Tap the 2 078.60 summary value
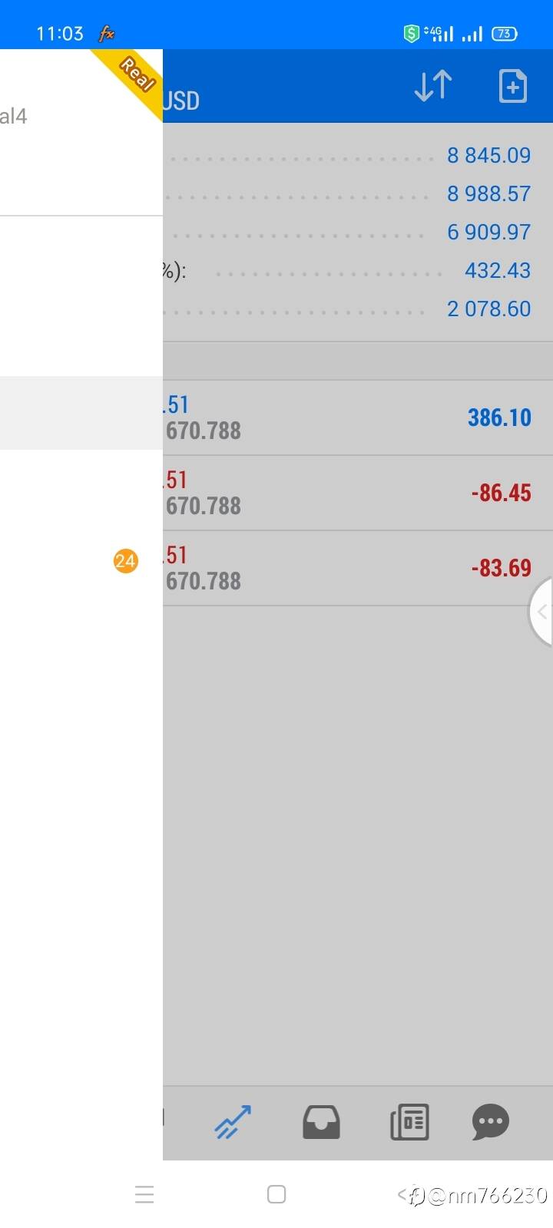 pos(488,309)
